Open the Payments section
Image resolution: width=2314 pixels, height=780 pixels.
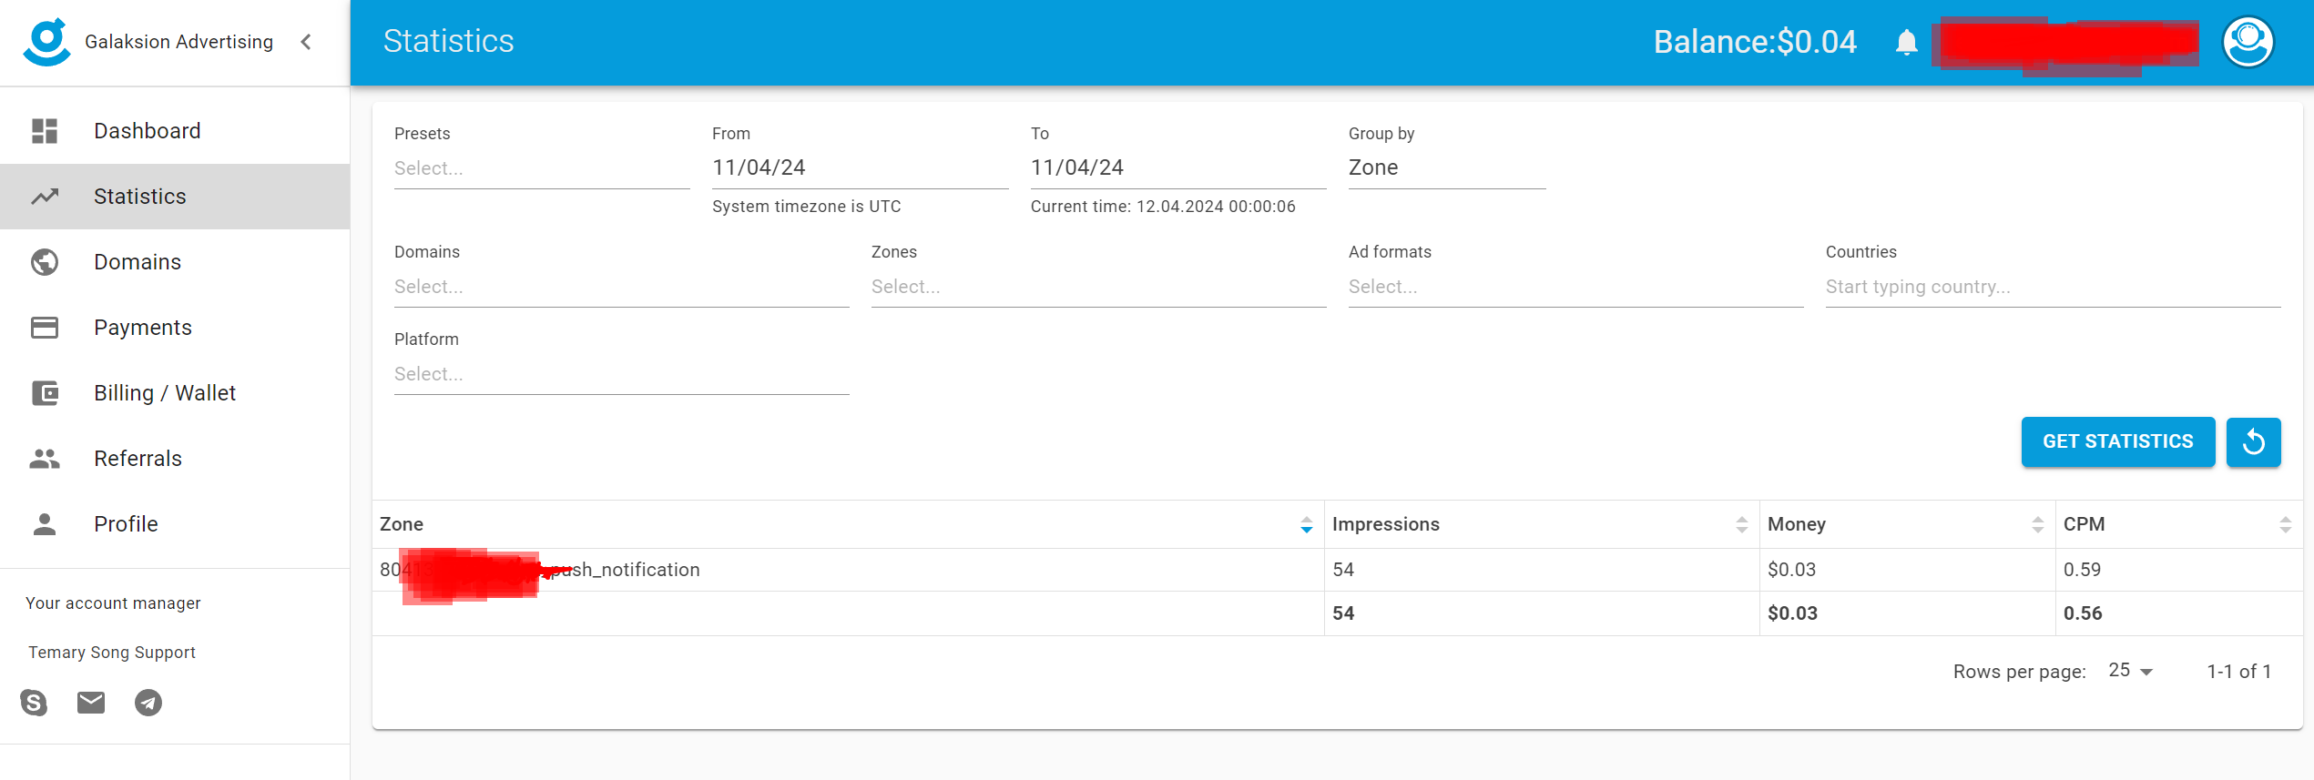pos(175,328)
